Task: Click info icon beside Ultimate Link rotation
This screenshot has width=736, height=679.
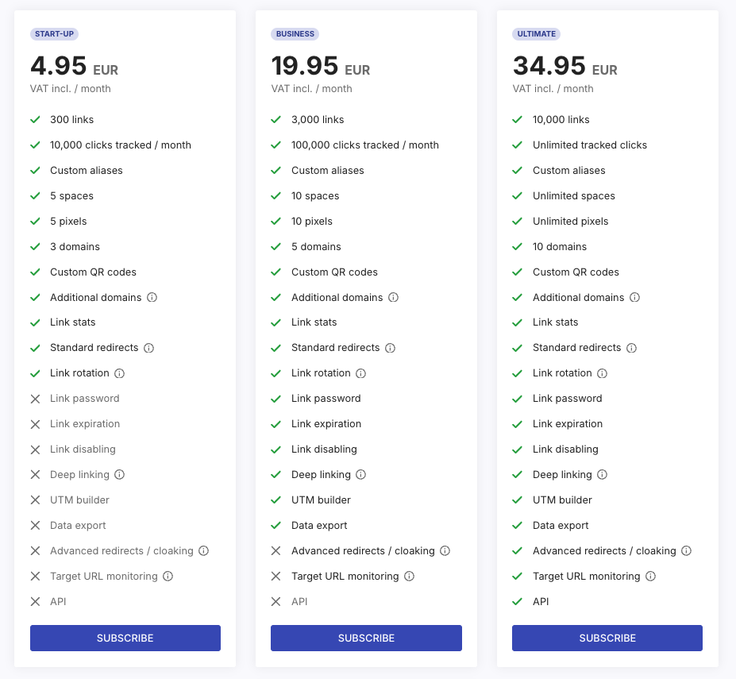Action: (603, 373)
